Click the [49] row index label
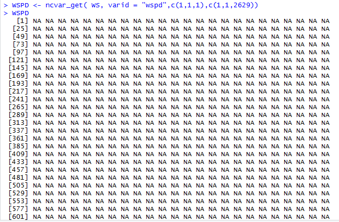Image resolution: width=339 pixels, height=222 pixels. point(20,37)
